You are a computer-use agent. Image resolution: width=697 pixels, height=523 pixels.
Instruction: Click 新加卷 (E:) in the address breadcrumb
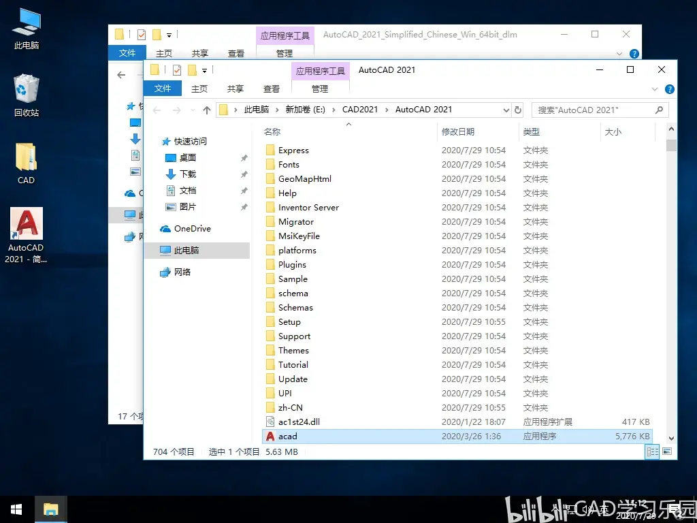coord(306,110)
